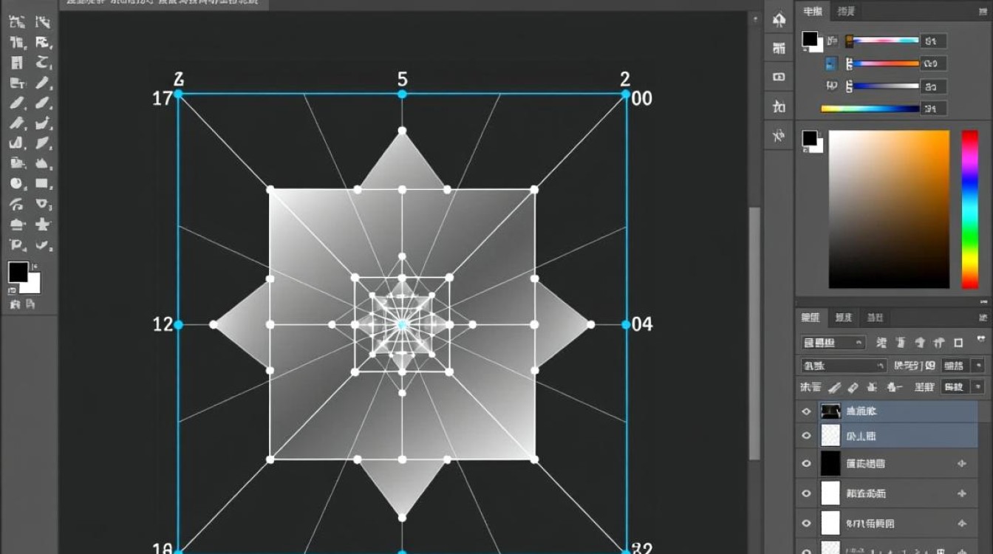
Task: Switch to the second tab of the Color panel
Action: pos(846,11)
